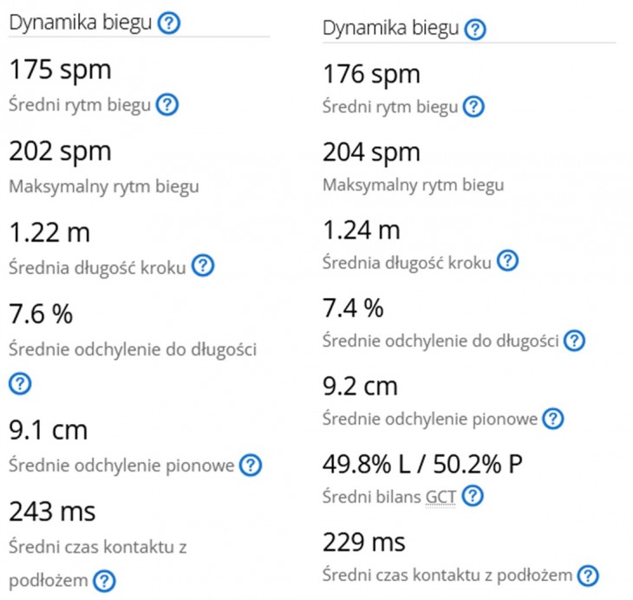Click Maksymalny rytm biegu label under 202 spm
Image resolution: width=633 pixels, height=600 pixels.
coord(104,186)
